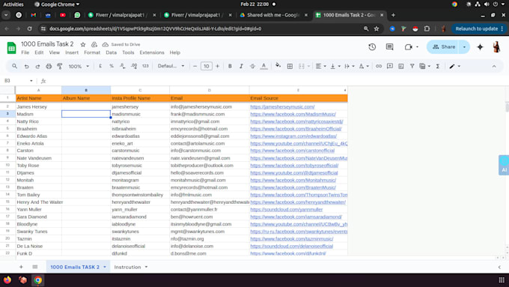This screenshot has height=287, width=509.
Task: Bookmark this page with the star icon
Action: 377,28
